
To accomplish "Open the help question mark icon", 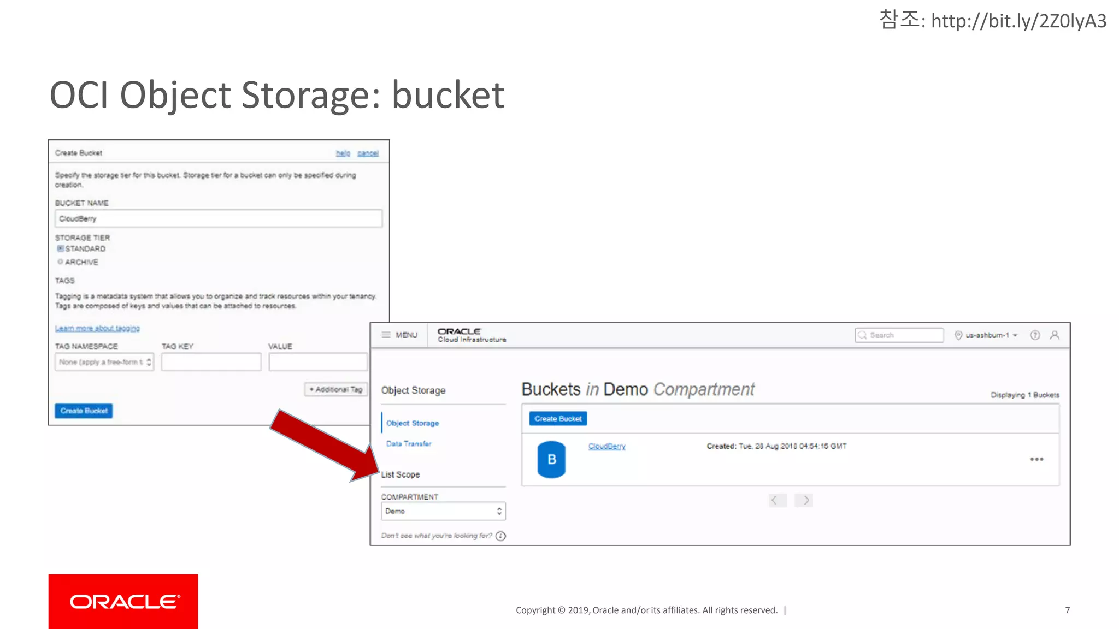I will [x=1035, y=335].
